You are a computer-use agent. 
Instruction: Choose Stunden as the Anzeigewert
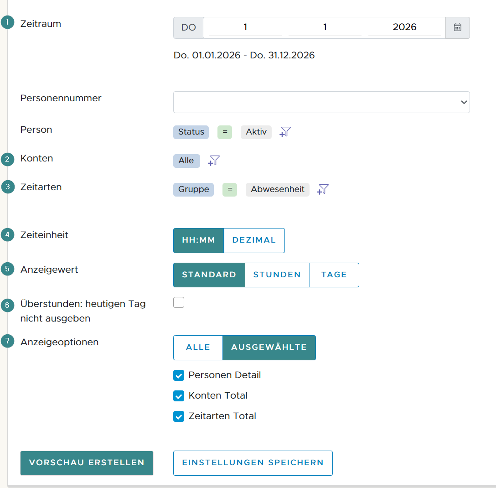click(x=277, y=275)
